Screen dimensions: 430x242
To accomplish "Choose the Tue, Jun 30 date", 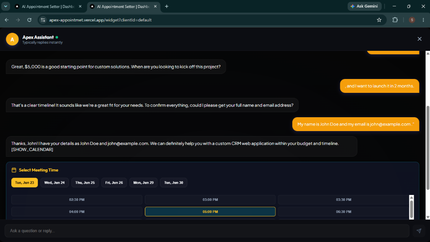I will pyautogui.click(x=173, y=183).
